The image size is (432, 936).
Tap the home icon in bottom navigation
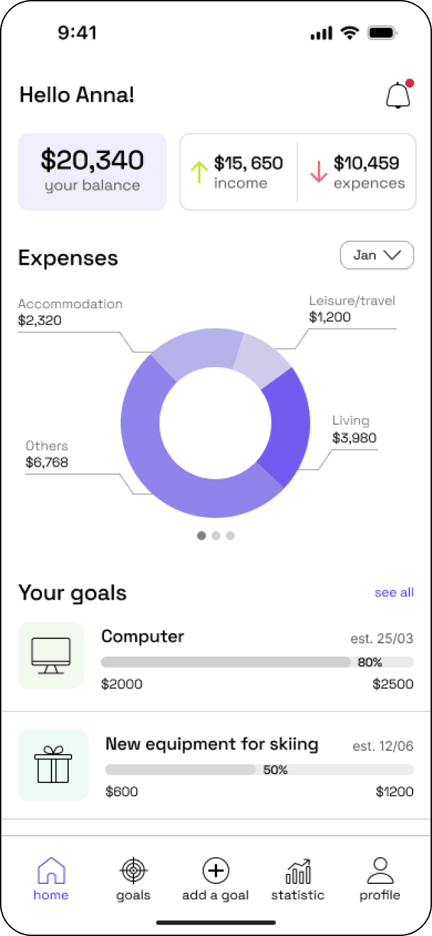click(51, 871)
